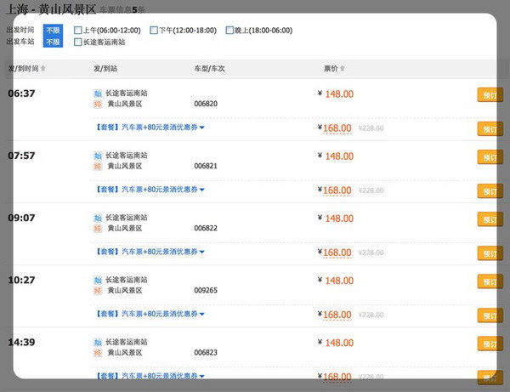Click bus number 006820
This screenshot has width=510, height=392.
[206, 104]
